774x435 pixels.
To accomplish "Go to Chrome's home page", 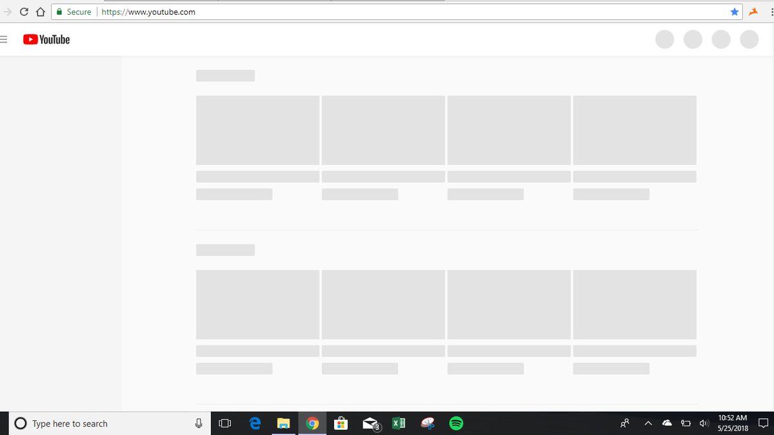I will (x=40, y=12).
